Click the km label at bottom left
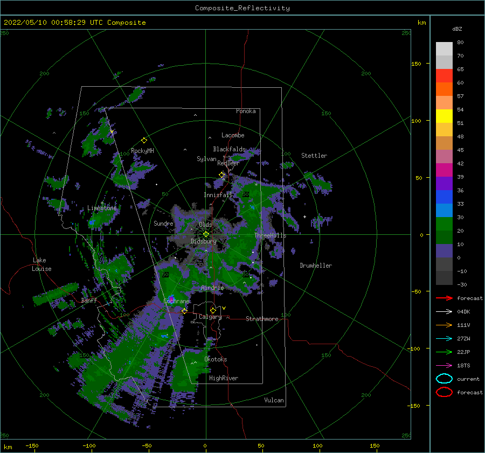 [x=8, y=447]
